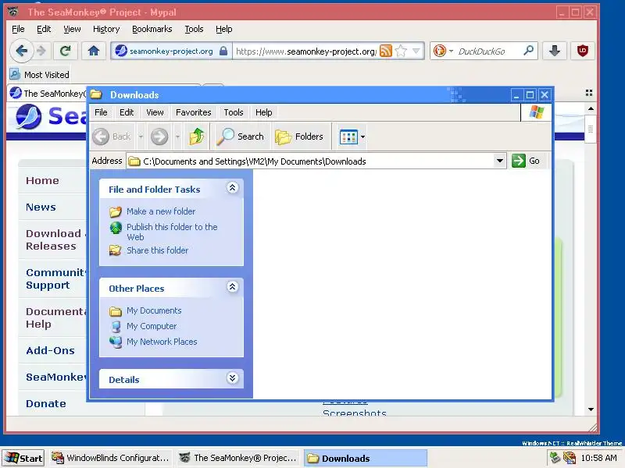The width and height of the screenshot is (625, 468).
Task: Click News on the SeaMonkey site sidebar
Action: 41,207
